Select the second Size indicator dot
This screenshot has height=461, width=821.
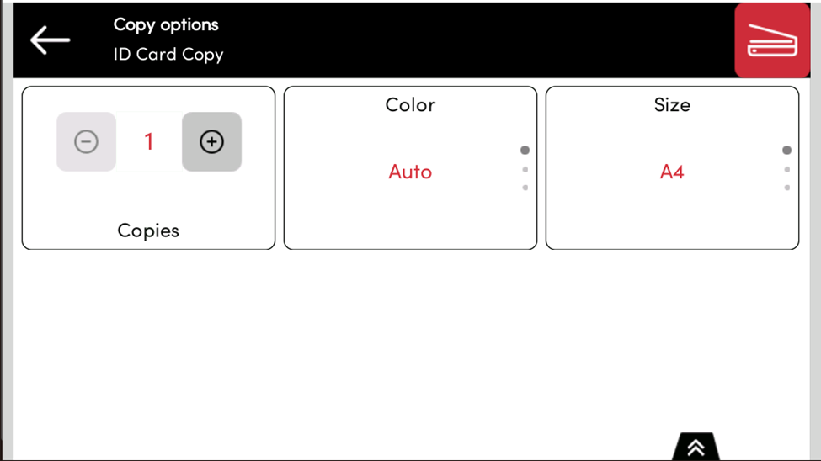click(x=787, y=170)
